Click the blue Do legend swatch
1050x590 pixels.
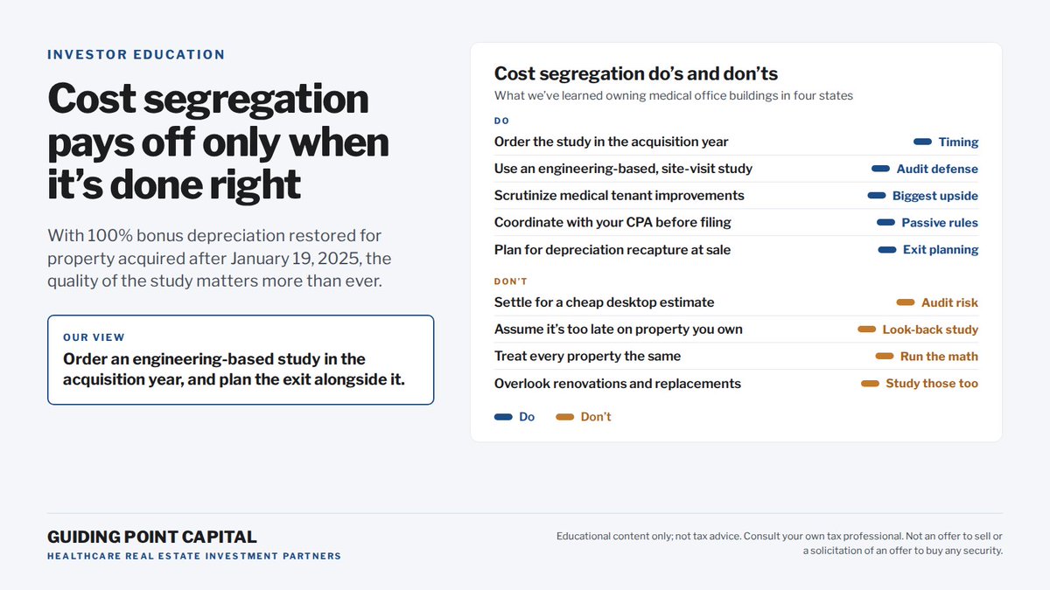click(x=503, y=417)
